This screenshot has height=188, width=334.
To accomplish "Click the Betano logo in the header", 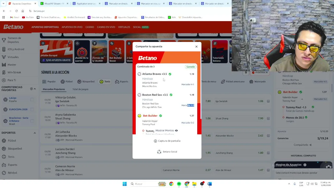I will tap(13, 27).
